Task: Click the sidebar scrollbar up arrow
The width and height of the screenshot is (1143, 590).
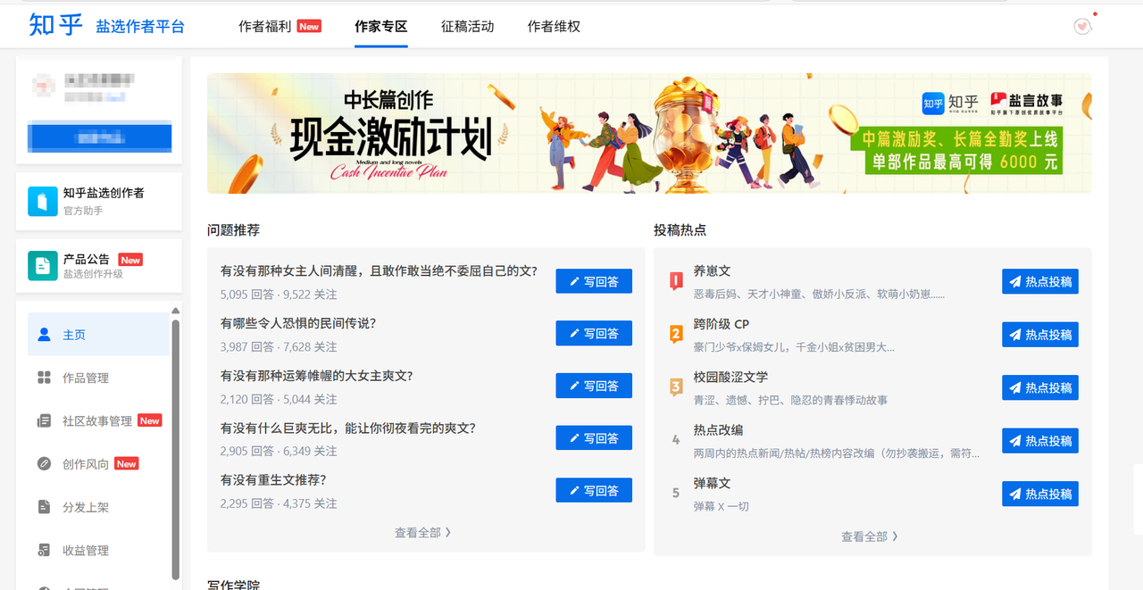Action: [x=175, y=311]
